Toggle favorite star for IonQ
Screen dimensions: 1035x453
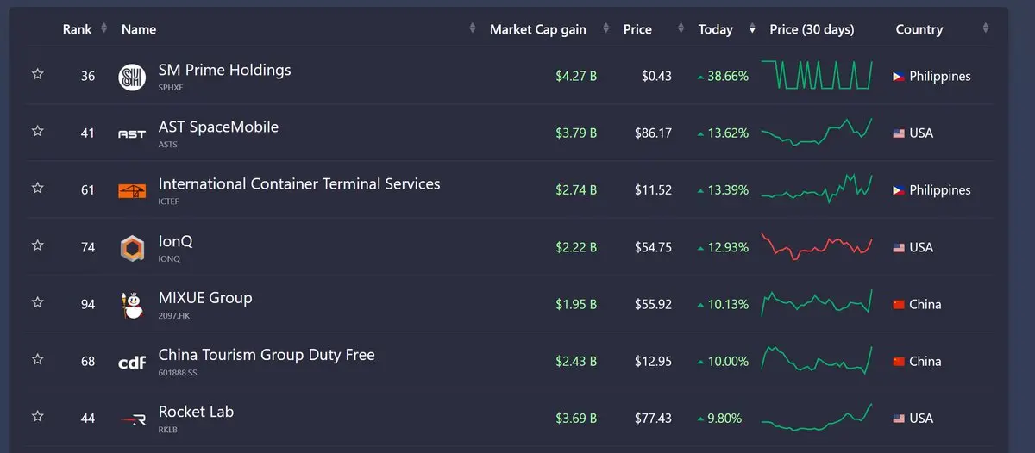coord(37,245)
